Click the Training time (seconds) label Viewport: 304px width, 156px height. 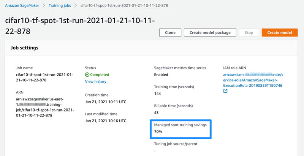(x=174, y=87)
